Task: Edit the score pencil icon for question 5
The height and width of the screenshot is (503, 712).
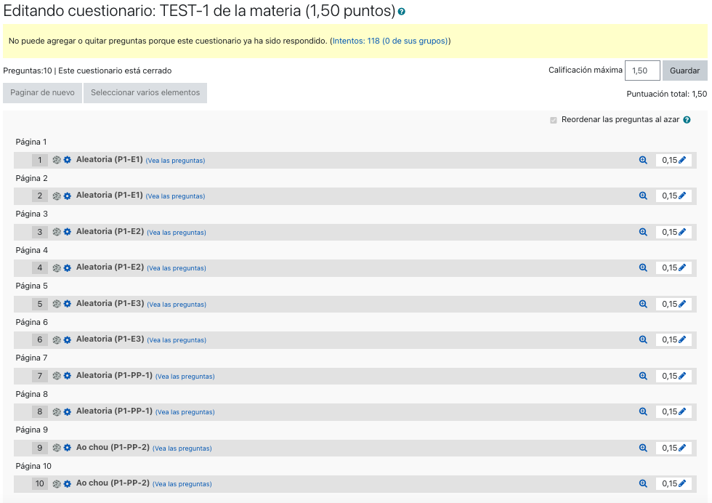Action: pos(682,304)
